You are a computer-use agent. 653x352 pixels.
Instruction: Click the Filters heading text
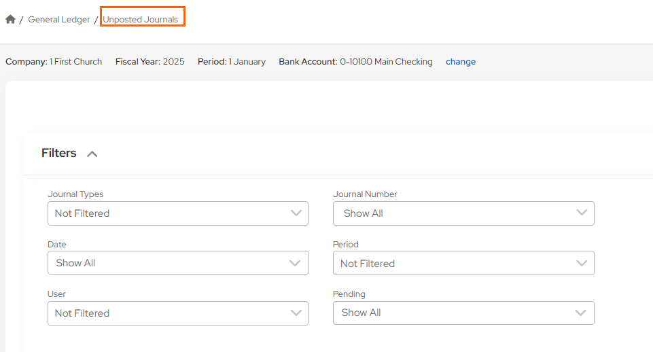pyautogui.click(x=59, y=154)
